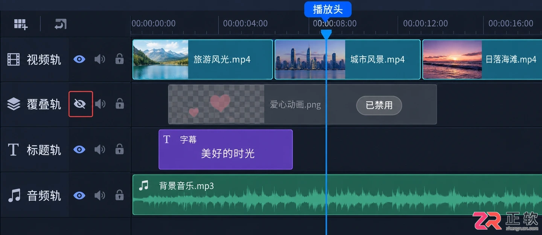Click the 城市风景.mp4 file name
The image size is (542, 235).
(x=378, y=60)
